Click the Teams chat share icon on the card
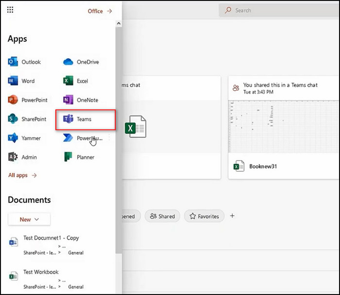Image resolution: width=340 pixels, height=295 pixels. click(x=236, y=88)
